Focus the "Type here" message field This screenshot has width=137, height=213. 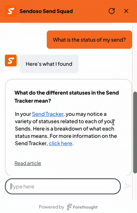point(63,186)
